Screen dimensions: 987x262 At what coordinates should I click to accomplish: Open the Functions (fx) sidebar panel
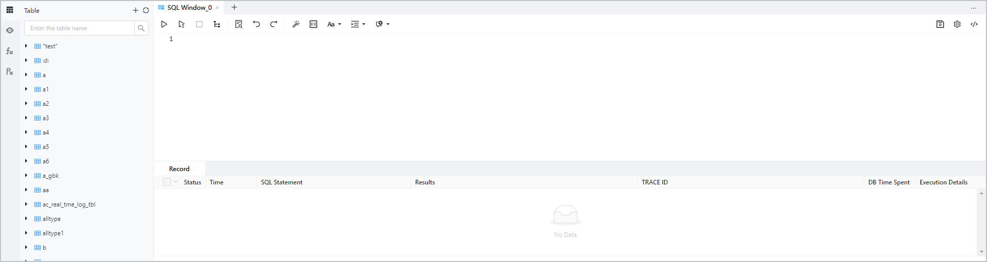coord(9,51)
